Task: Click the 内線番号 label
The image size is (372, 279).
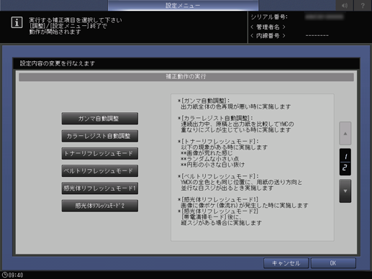Action: (268, 36)
